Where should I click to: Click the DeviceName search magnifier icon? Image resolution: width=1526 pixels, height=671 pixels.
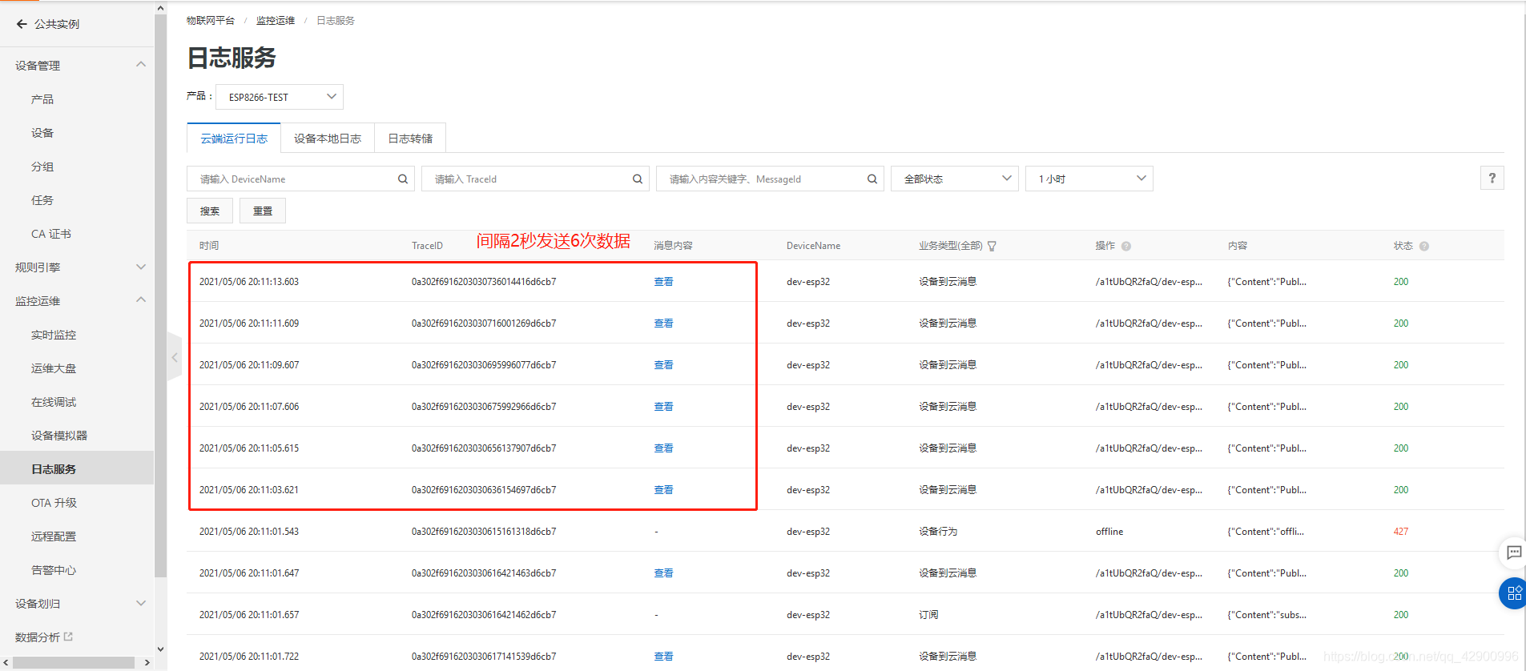403,179
